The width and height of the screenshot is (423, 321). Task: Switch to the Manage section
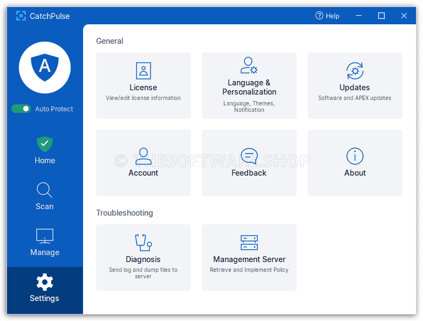[x=45, y=242]
